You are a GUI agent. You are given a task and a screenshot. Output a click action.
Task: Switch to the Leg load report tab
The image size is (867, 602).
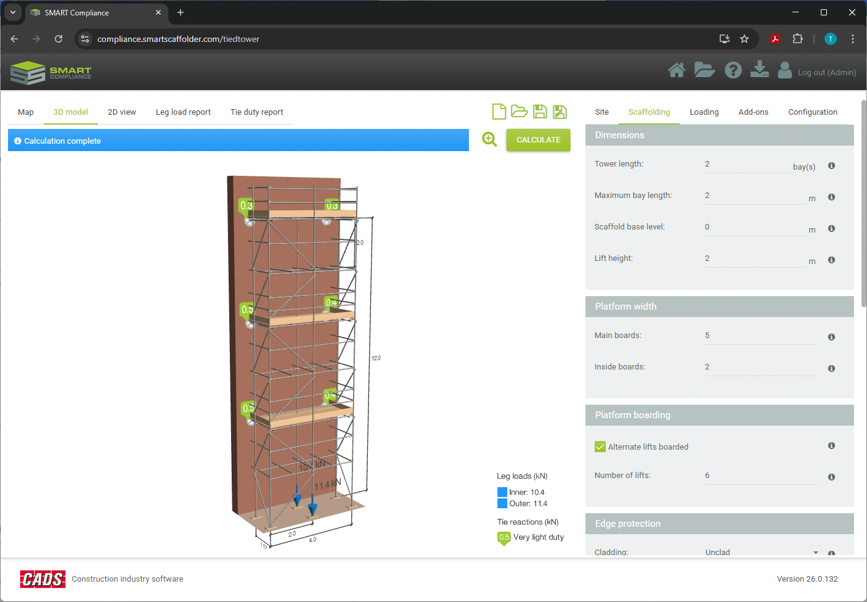pos(183,112)
